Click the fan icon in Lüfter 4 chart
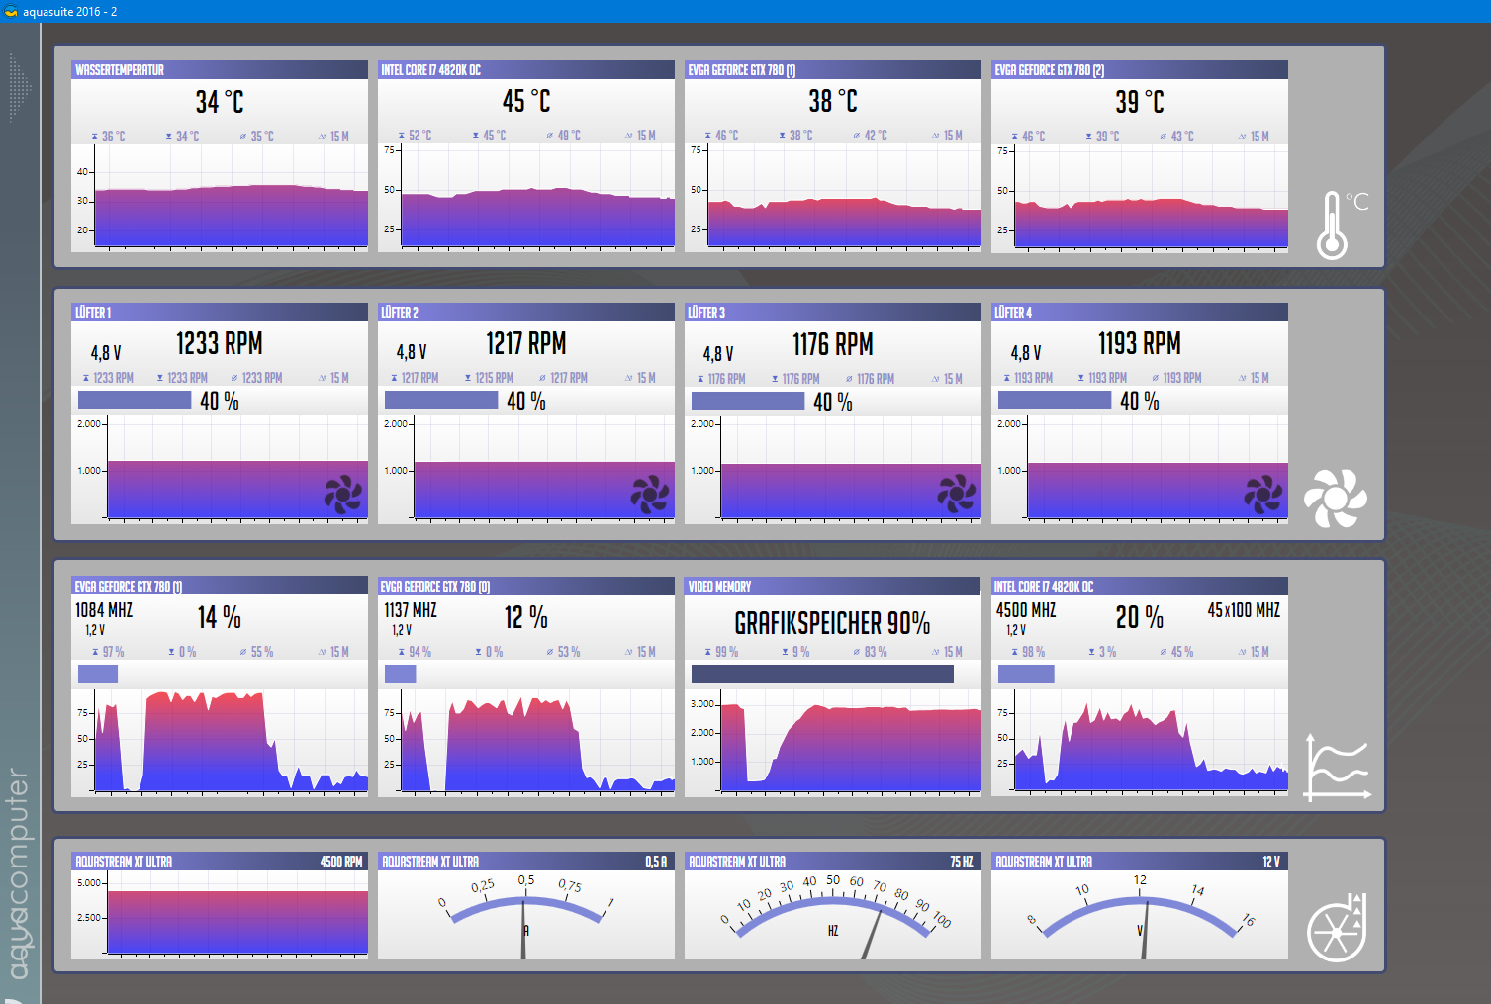The height and width of the screenshot is (1004, 1491). tap(1263, 495)
